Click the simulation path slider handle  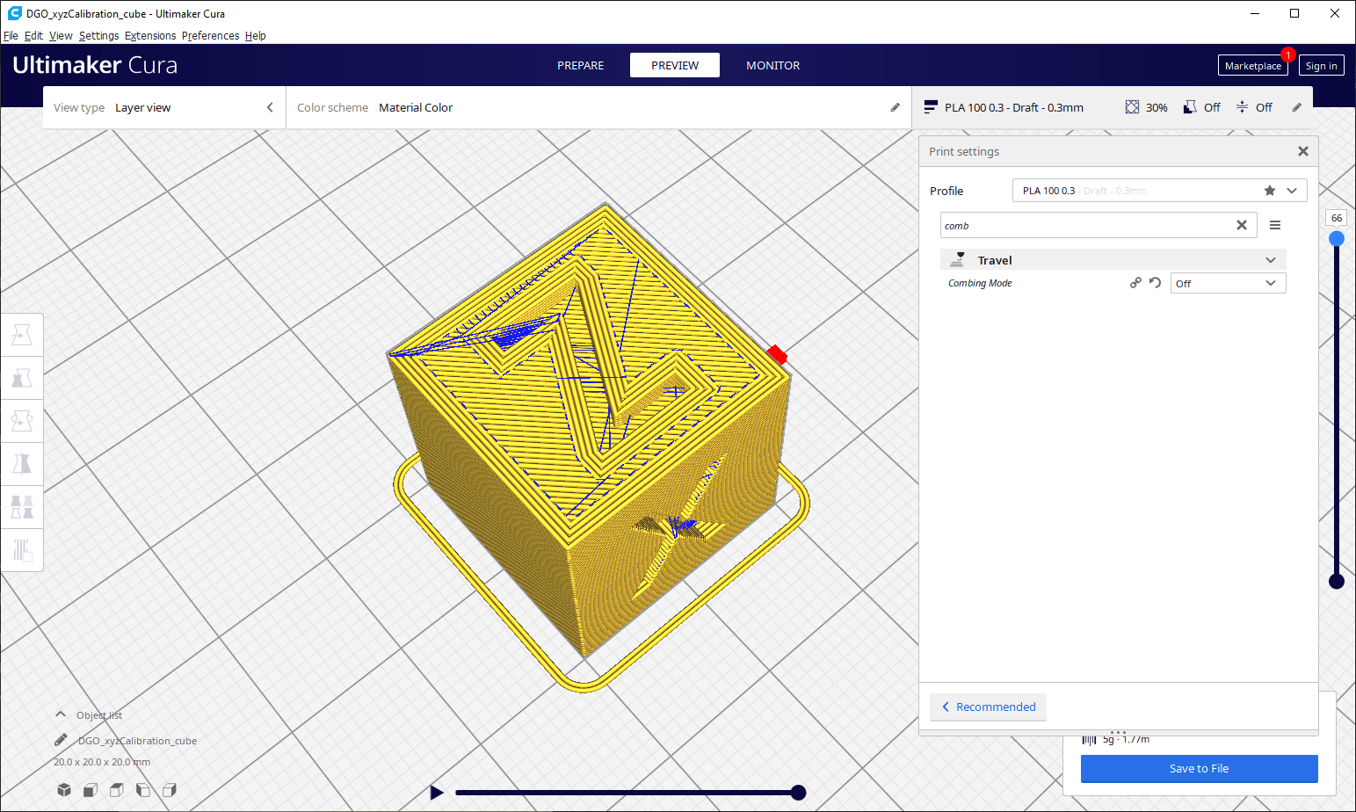(x=798, y=793)
